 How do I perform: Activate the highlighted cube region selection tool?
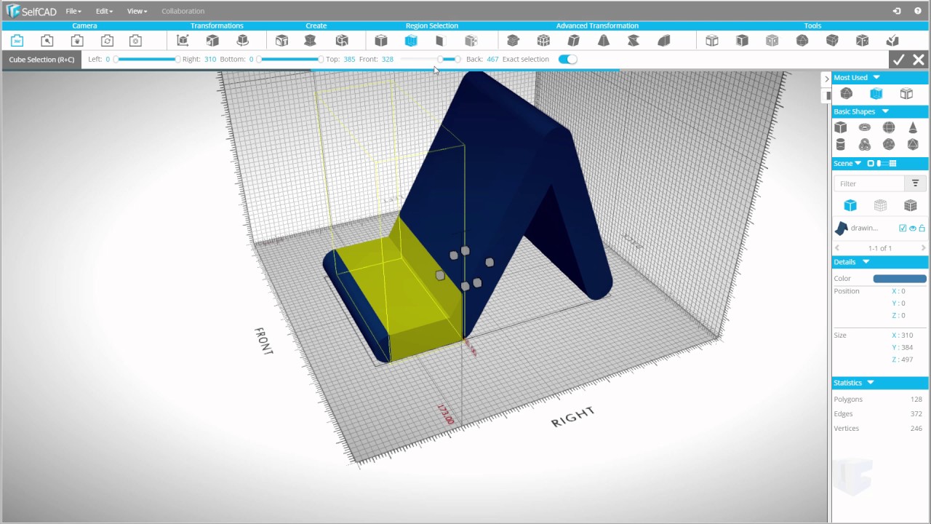pyautogui.click(x=411, y=40)
